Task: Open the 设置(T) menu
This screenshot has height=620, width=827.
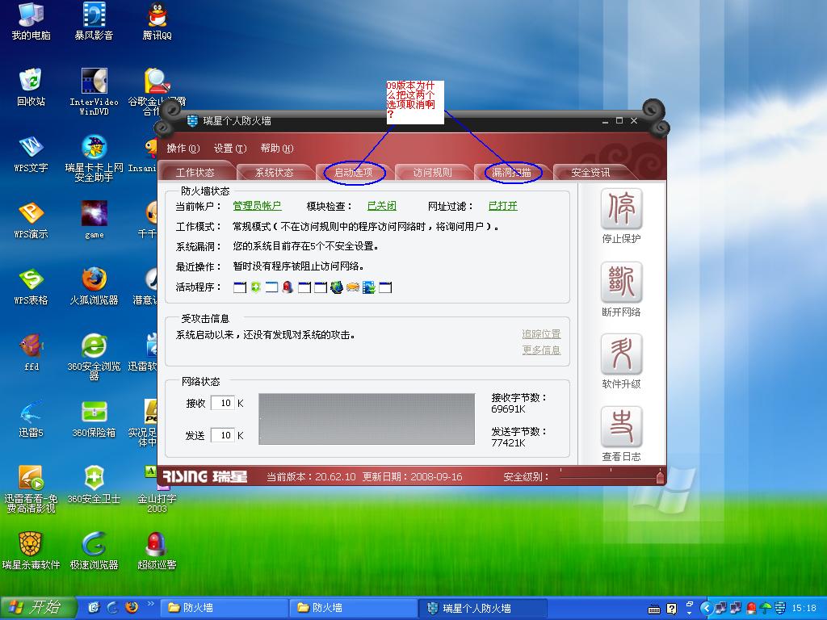Action: click(230, 149)
